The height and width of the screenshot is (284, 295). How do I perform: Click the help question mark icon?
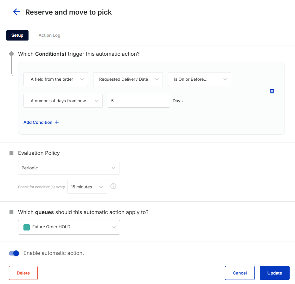pyautogui.click(x=113, y=186)
